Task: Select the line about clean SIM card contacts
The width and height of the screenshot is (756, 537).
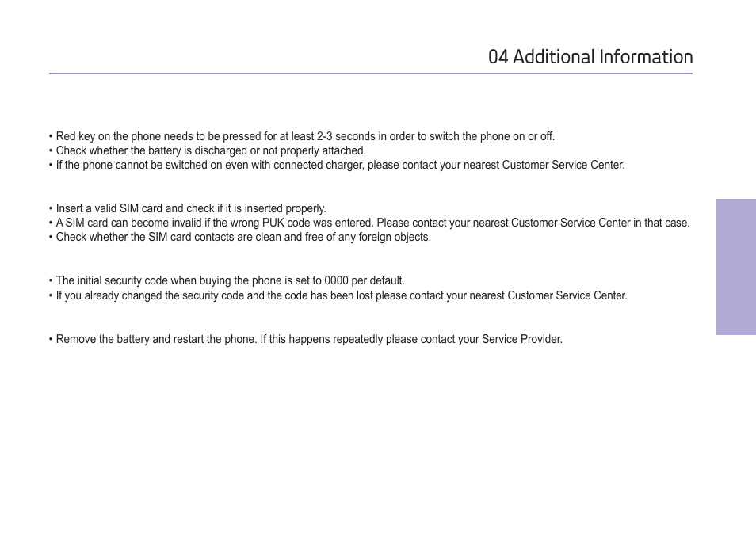Action: pyautogui.click(x=243, y=237)
